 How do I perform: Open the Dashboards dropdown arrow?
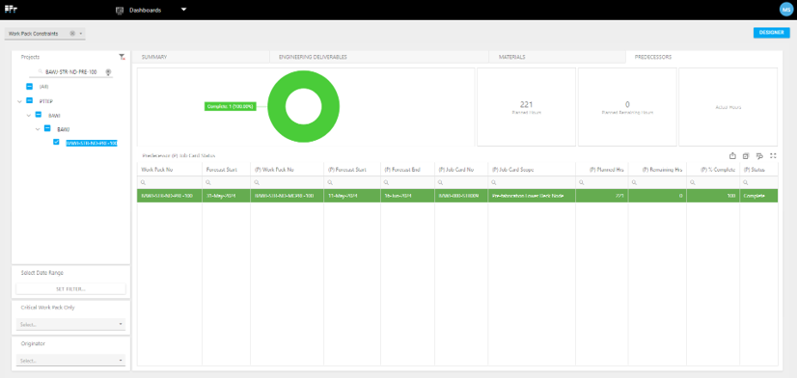pyautogui.click(x=184, y=9)
